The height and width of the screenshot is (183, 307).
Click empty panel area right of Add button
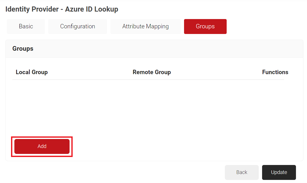[180, 146]
